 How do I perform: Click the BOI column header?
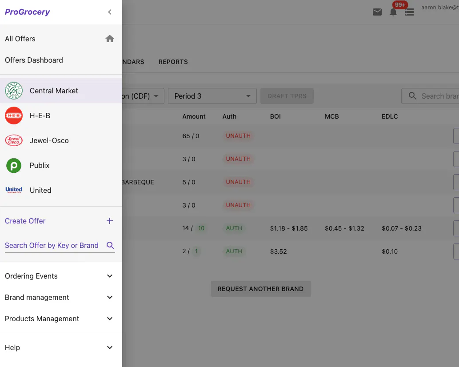tap(275, 116)
